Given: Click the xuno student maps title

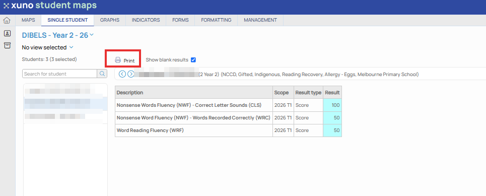Looking at the screenshot, I should pyautogui.click(x=53, y=5).
